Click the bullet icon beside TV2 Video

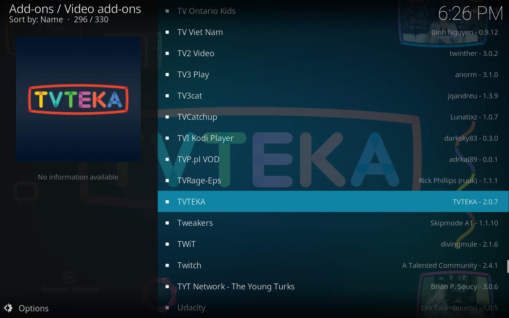point(167,53)
